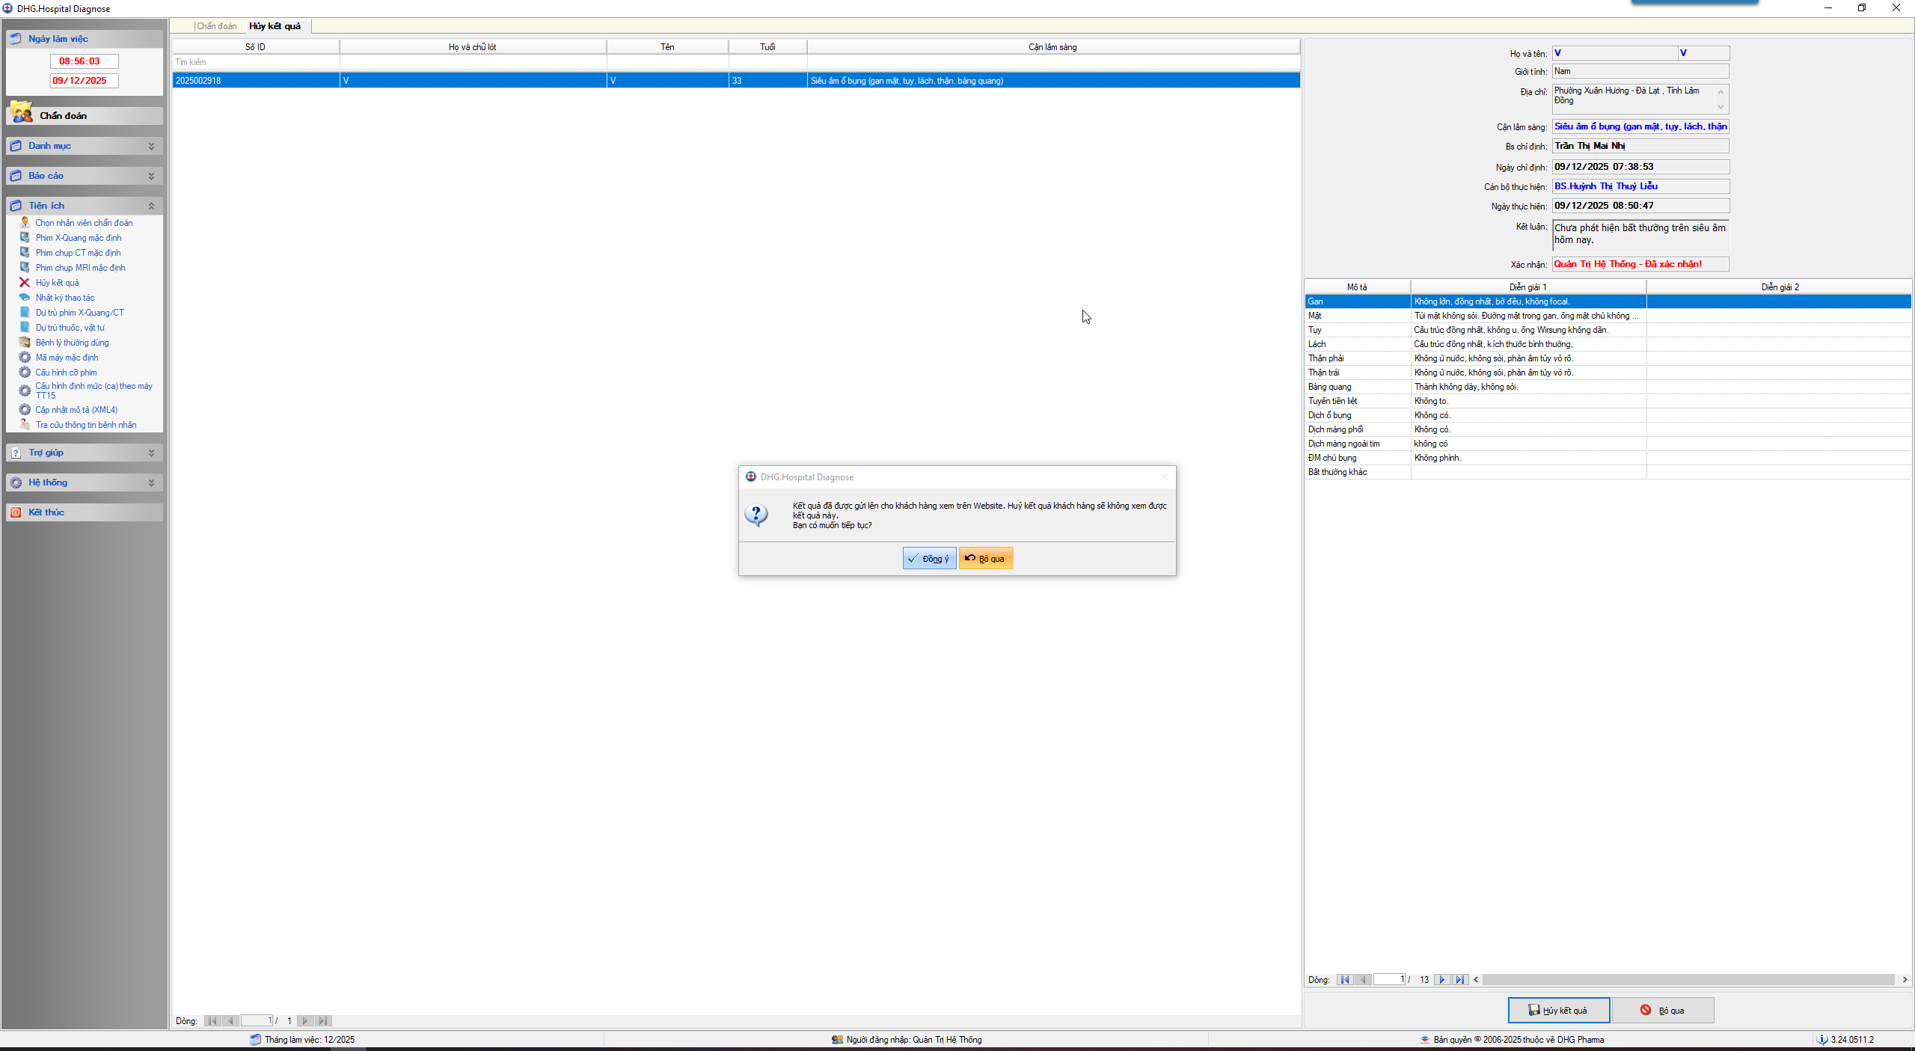Click Dự trù thuốc, vật tư icon
This screenshot has height=1051, width=1915.
[25, 328]
